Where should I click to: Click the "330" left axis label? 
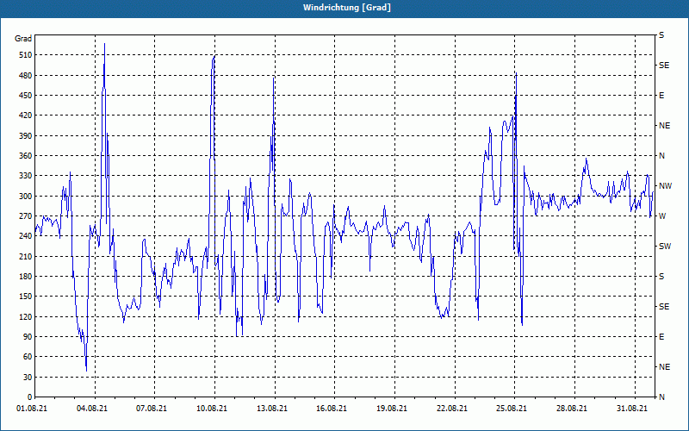pyautogui.click(x=26, y=176)
